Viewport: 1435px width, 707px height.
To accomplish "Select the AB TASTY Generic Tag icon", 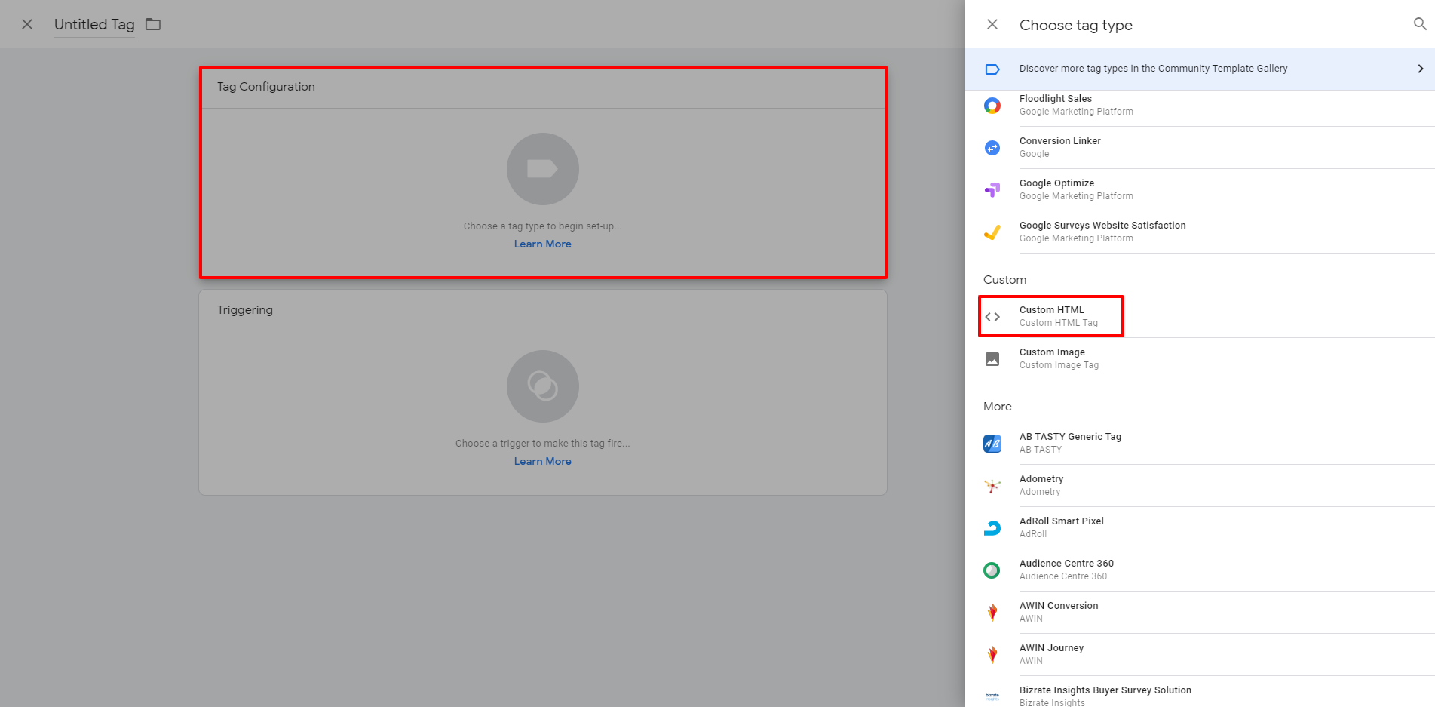I will 992,443.
